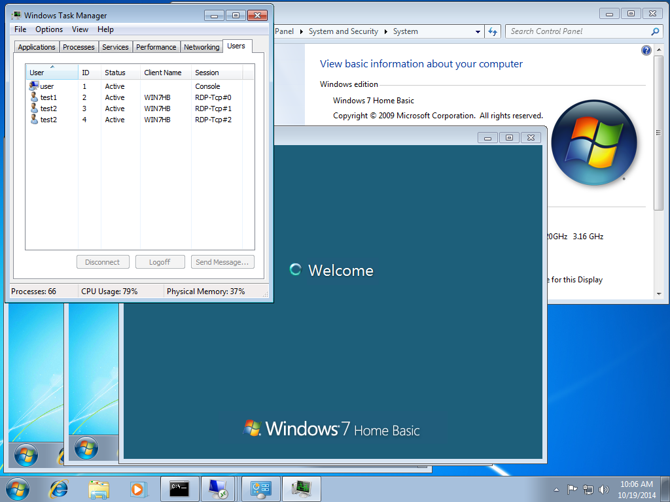Select the "RDP-Tcp#0" session cell
670x502 pixels.
[x=213, y=97]
